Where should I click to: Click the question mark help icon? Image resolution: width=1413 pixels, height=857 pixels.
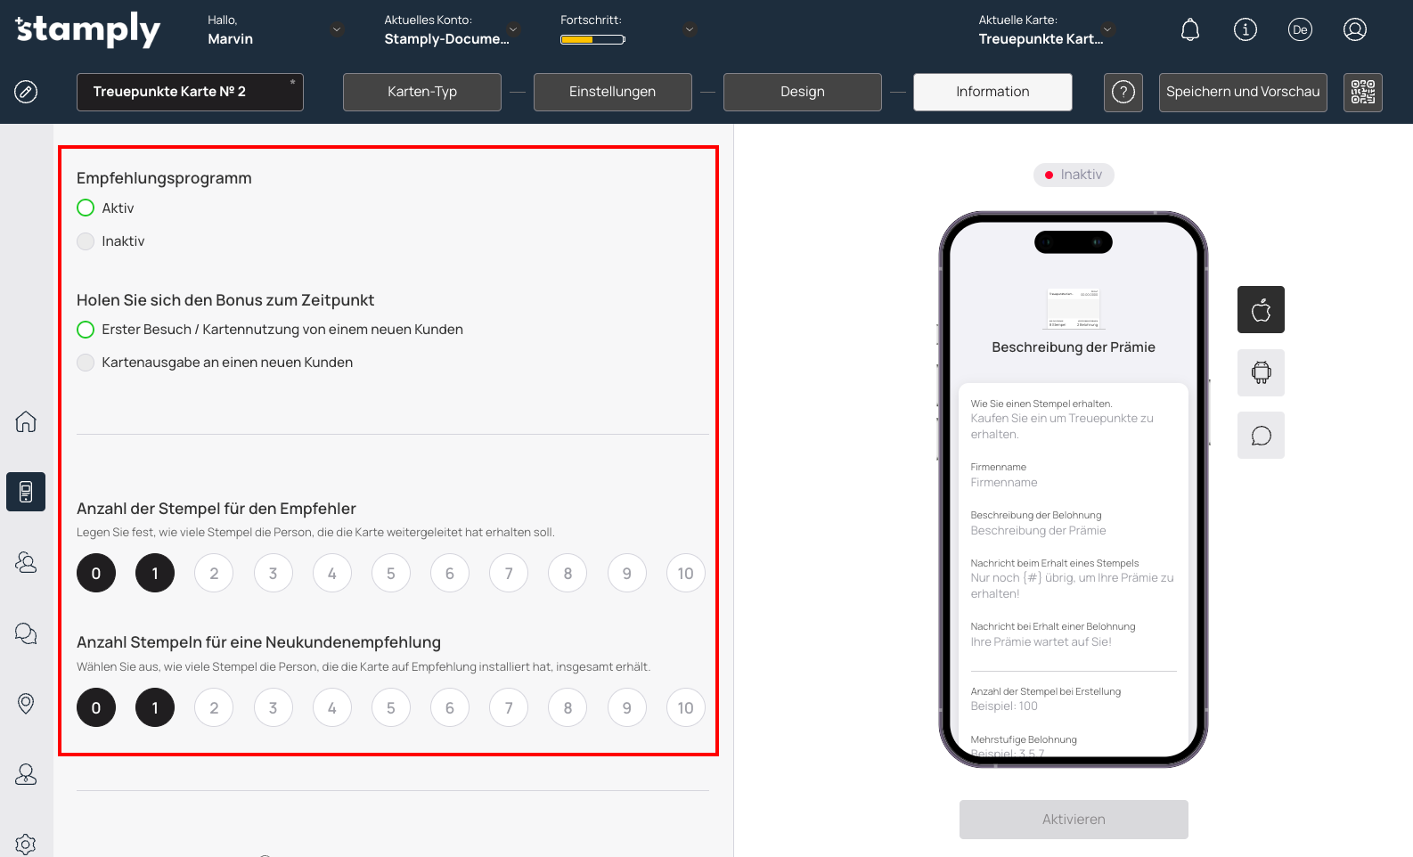(1123, 92)
